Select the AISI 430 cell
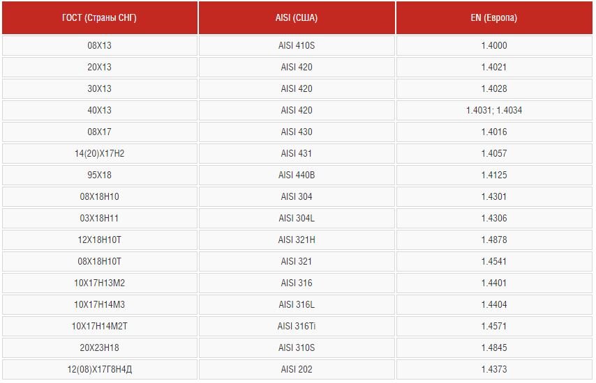Viewport: 596px width, 383px height. [297, 132]
